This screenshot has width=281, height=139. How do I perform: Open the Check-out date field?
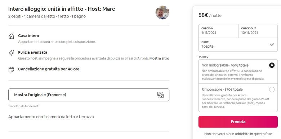258,31
